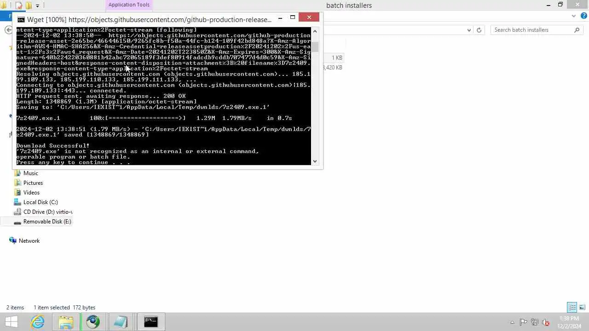This screenshot has height=331, width=589.
Task: Open File Explorer from the taskbar
Action: point(66,322)
